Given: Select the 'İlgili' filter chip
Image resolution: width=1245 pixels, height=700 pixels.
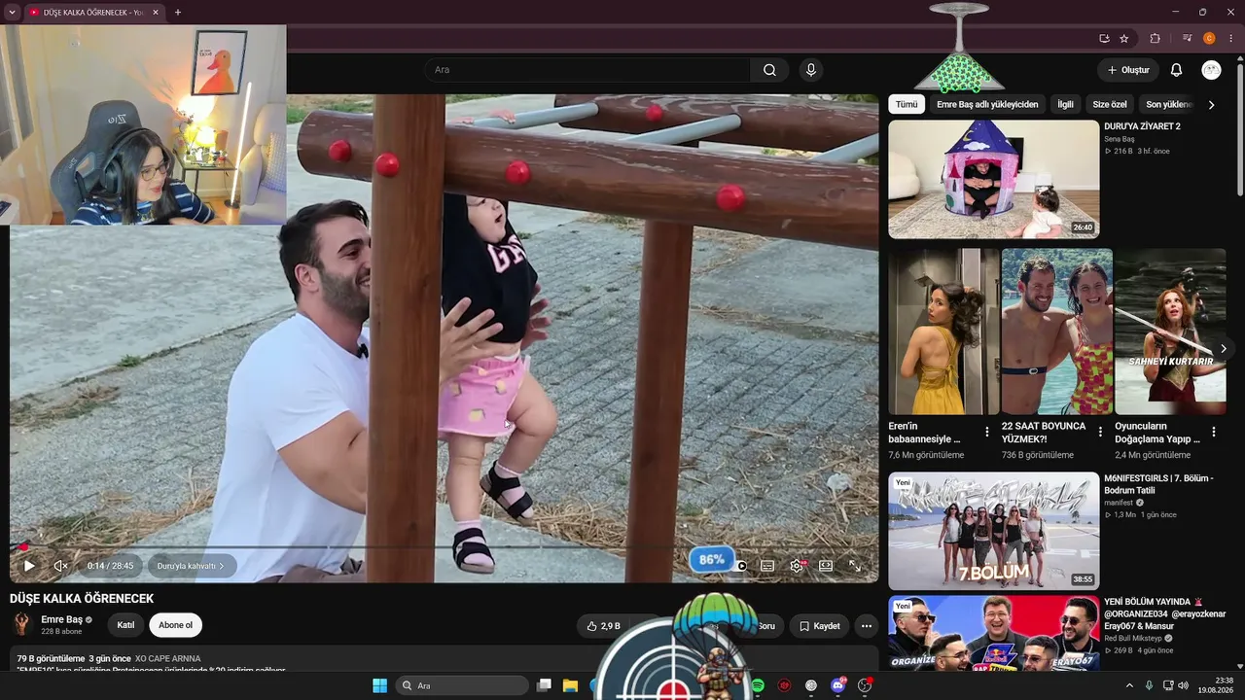Looking at the screenshot, I should coord(1065,104).
